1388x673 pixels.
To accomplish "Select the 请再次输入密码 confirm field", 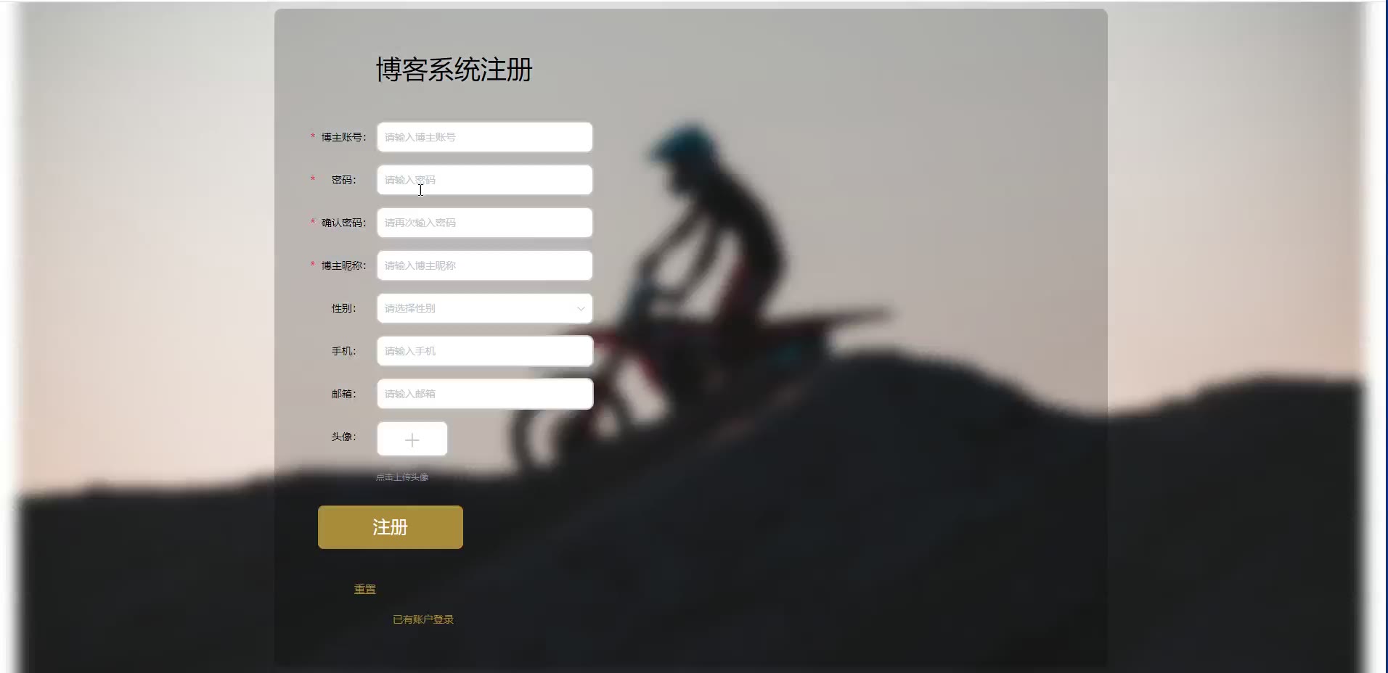I will tap(485, 223).
